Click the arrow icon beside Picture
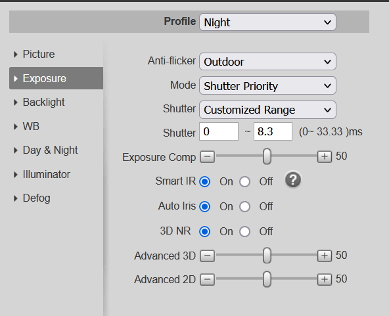This screenshot has height=316, width=389. (16, 55)
